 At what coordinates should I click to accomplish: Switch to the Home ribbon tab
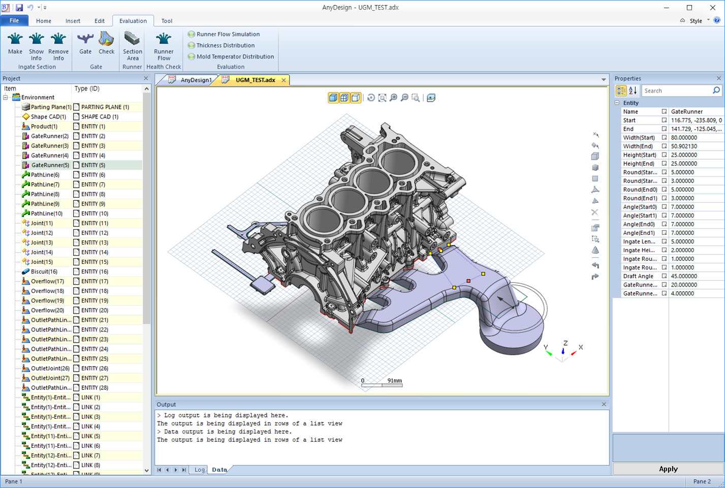tap(44, 21)
